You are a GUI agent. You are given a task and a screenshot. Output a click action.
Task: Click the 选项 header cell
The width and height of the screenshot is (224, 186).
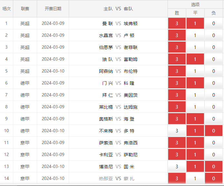[x=195, y=5]
